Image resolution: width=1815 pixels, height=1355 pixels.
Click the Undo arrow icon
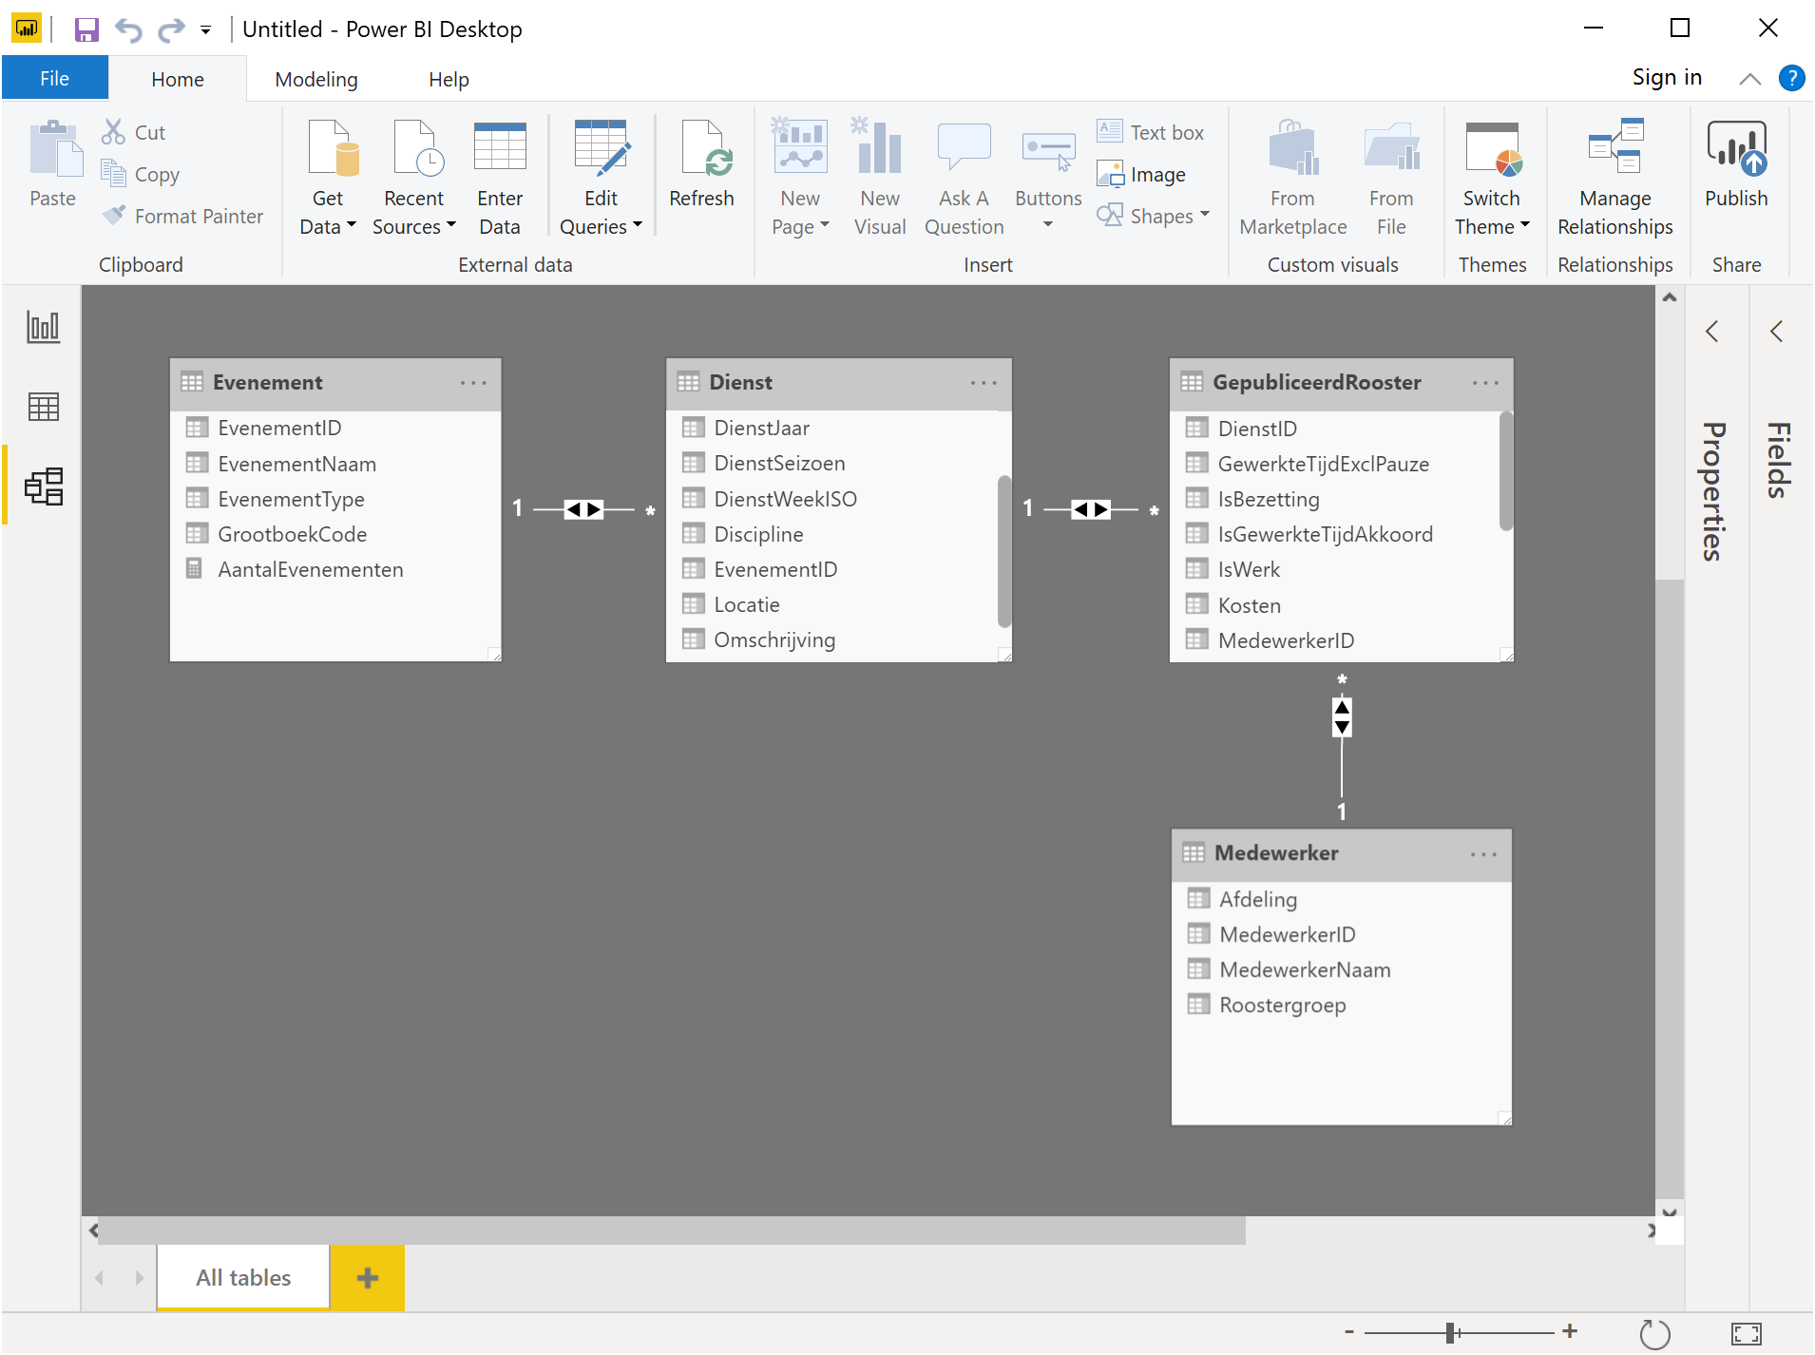click(128, 29)
